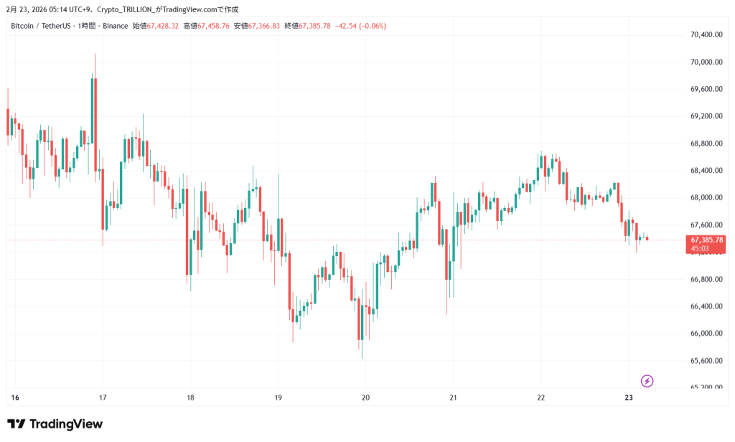Open the 1時間 interval label
Viewport: 735px width, 442px height.
(89, 26)
